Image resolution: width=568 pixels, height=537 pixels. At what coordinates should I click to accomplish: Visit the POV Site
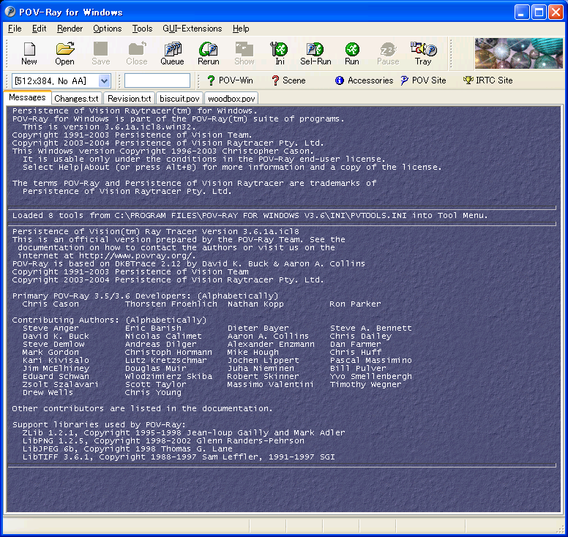click(423, 80)
